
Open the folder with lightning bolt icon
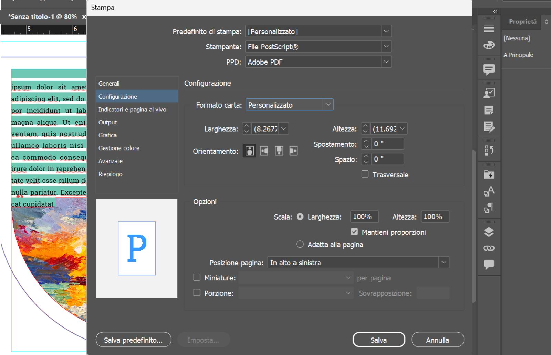click(489, 175)
